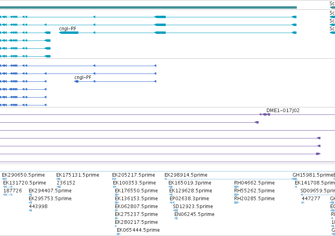Select the EK295753.5prime label
Image resolution: width=335 pixels, height=236 pixels.
click(x=50, y=199)
